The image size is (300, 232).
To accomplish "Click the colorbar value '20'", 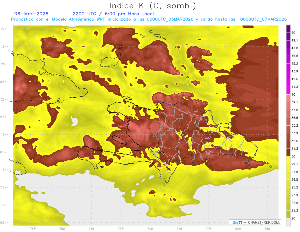I will click(293, 218).
